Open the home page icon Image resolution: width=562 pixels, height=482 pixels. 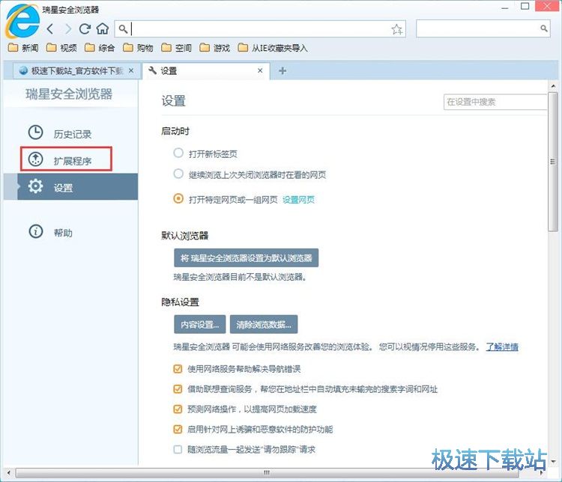(103, 28)
